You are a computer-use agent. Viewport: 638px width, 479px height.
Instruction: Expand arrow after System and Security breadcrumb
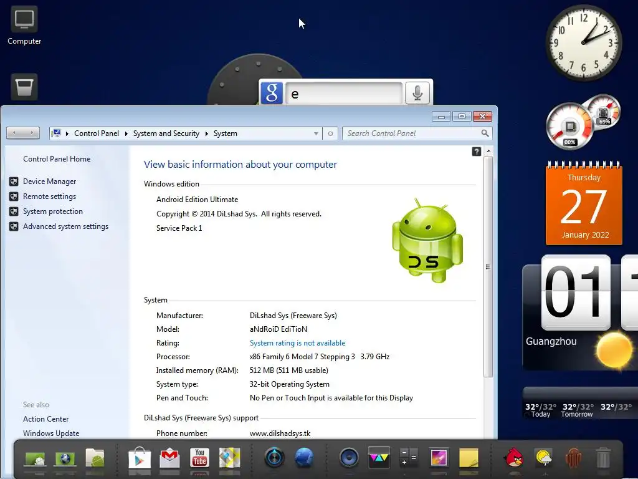click(x=207, y=133)
